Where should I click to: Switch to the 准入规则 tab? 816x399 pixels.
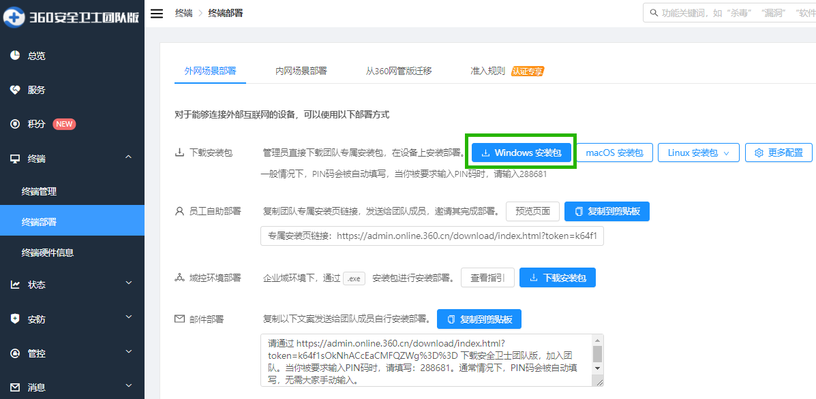[487, 71]
